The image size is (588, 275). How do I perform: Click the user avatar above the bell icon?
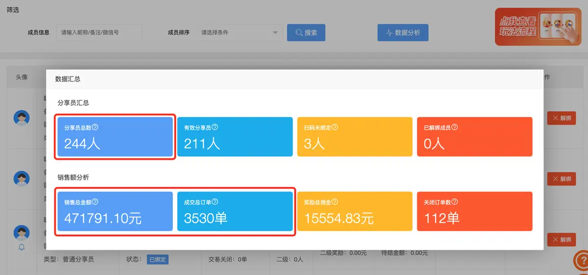pyautogui.click(x=22, y=233)
